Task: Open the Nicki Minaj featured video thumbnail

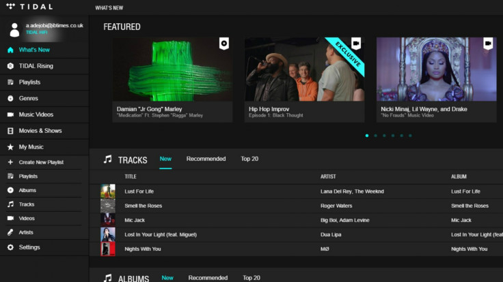Action: pyautogui.click(x=437, y=69)
